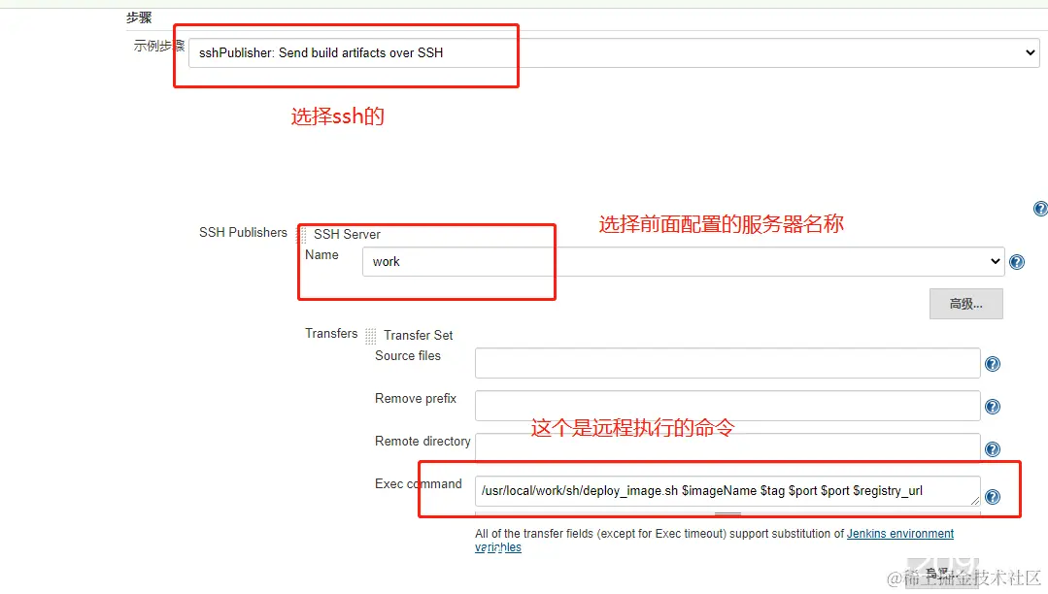1048x594 pixels.
Task: Click into the Exec command text area
Action: pyautogui.click(x=727, y=491)
